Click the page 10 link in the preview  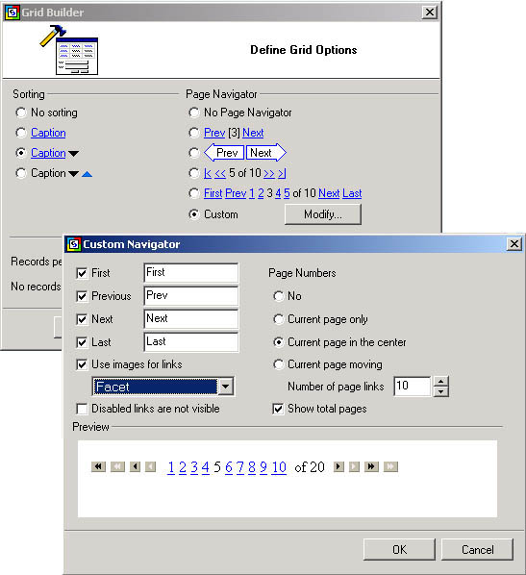(279, 467)
